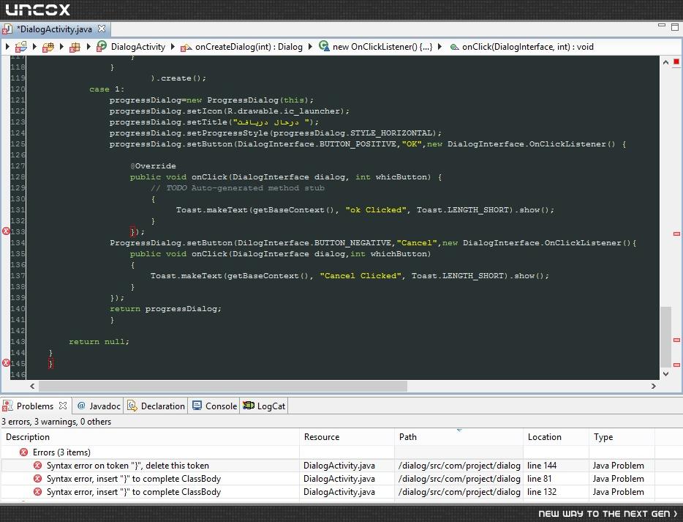The width and height of the screenshot is (683, 522).
Task: Click the Console monitor icon
Action: 197,406
